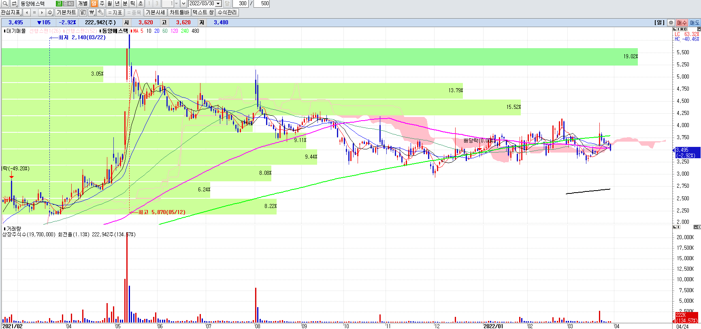Select the 개별 button
Image resolution: width=701 pixels, height=329 pixels.
tap(83, 4)
